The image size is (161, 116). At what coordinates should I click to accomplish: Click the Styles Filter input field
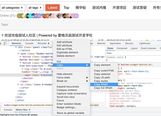pyautogui.click(x=133, y=53)
